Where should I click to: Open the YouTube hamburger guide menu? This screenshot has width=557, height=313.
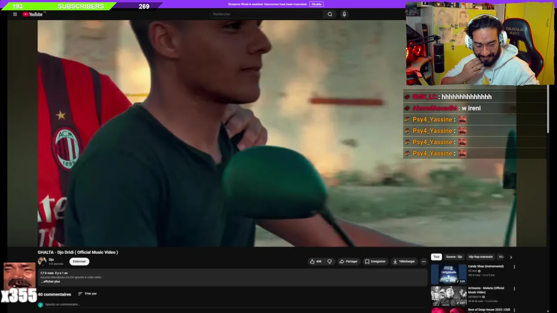[x=15, y=14]
